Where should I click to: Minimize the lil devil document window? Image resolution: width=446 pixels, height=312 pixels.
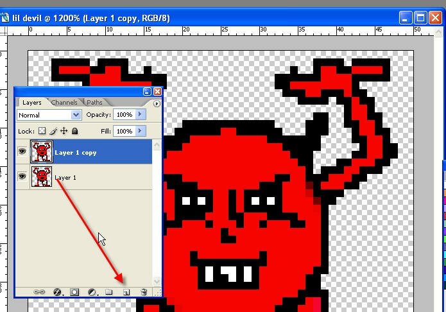click(405, 17)
